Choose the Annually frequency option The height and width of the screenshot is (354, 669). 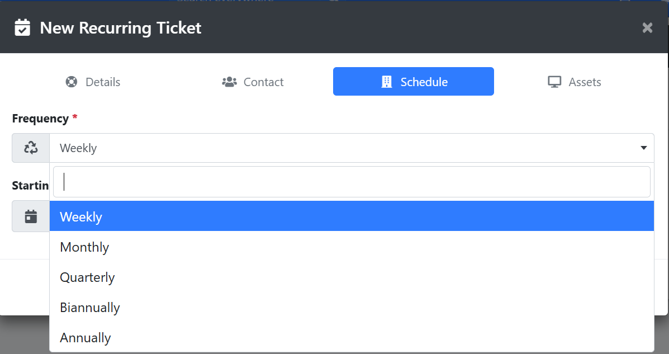86,338
